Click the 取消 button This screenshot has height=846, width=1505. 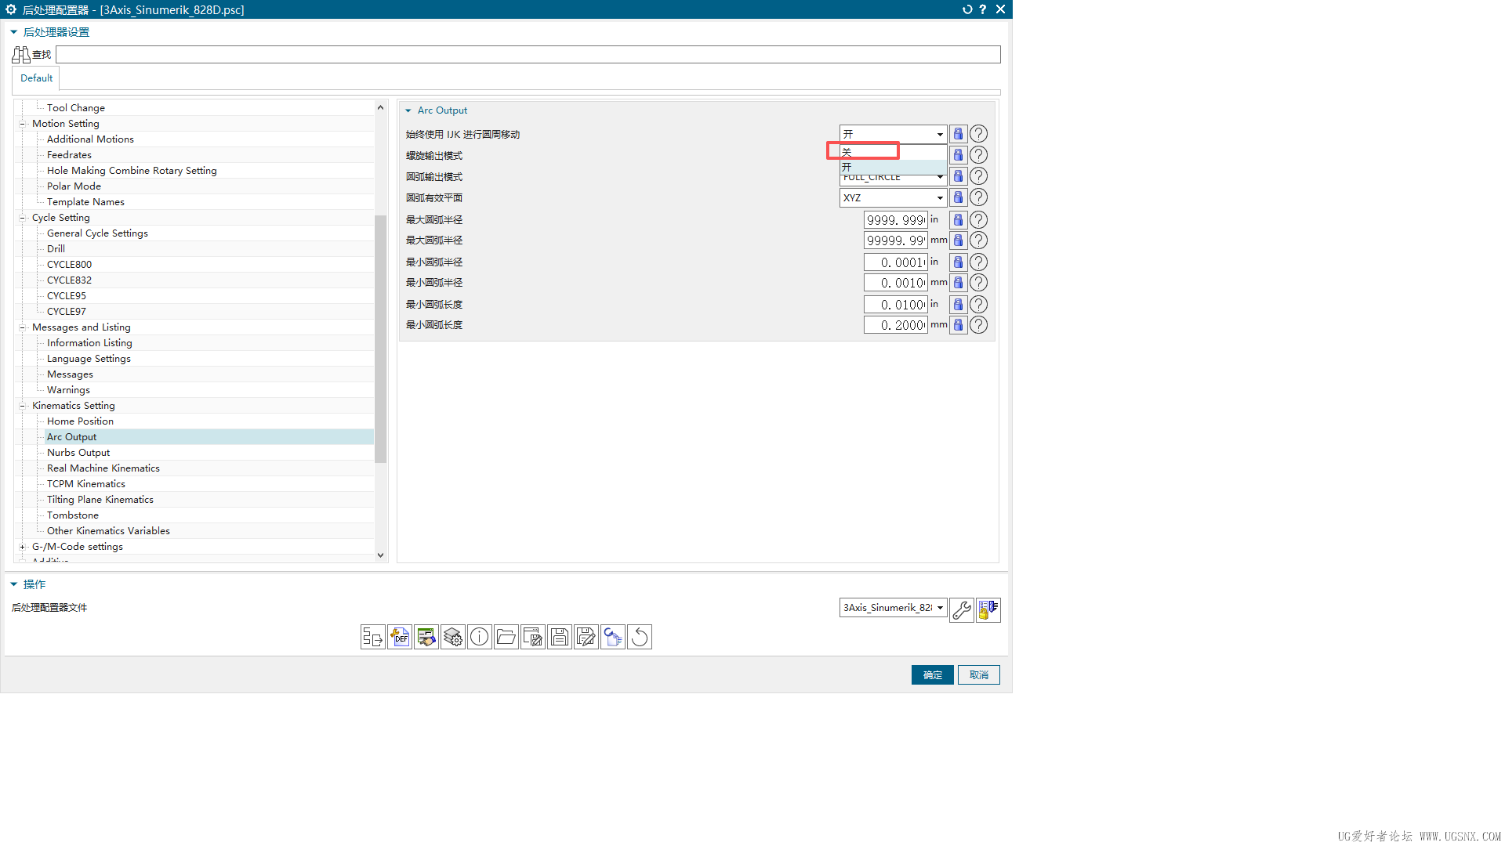[978, 675]
